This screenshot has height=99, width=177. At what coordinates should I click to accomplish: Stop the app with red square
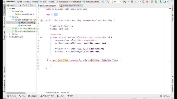pyautogui.click(x=147, y=2)
